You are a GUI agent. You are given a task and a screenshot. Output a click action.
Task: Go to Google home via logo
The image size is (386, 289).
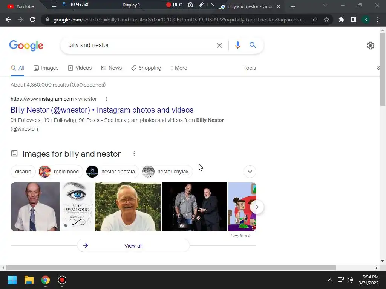tap(26, 46)
